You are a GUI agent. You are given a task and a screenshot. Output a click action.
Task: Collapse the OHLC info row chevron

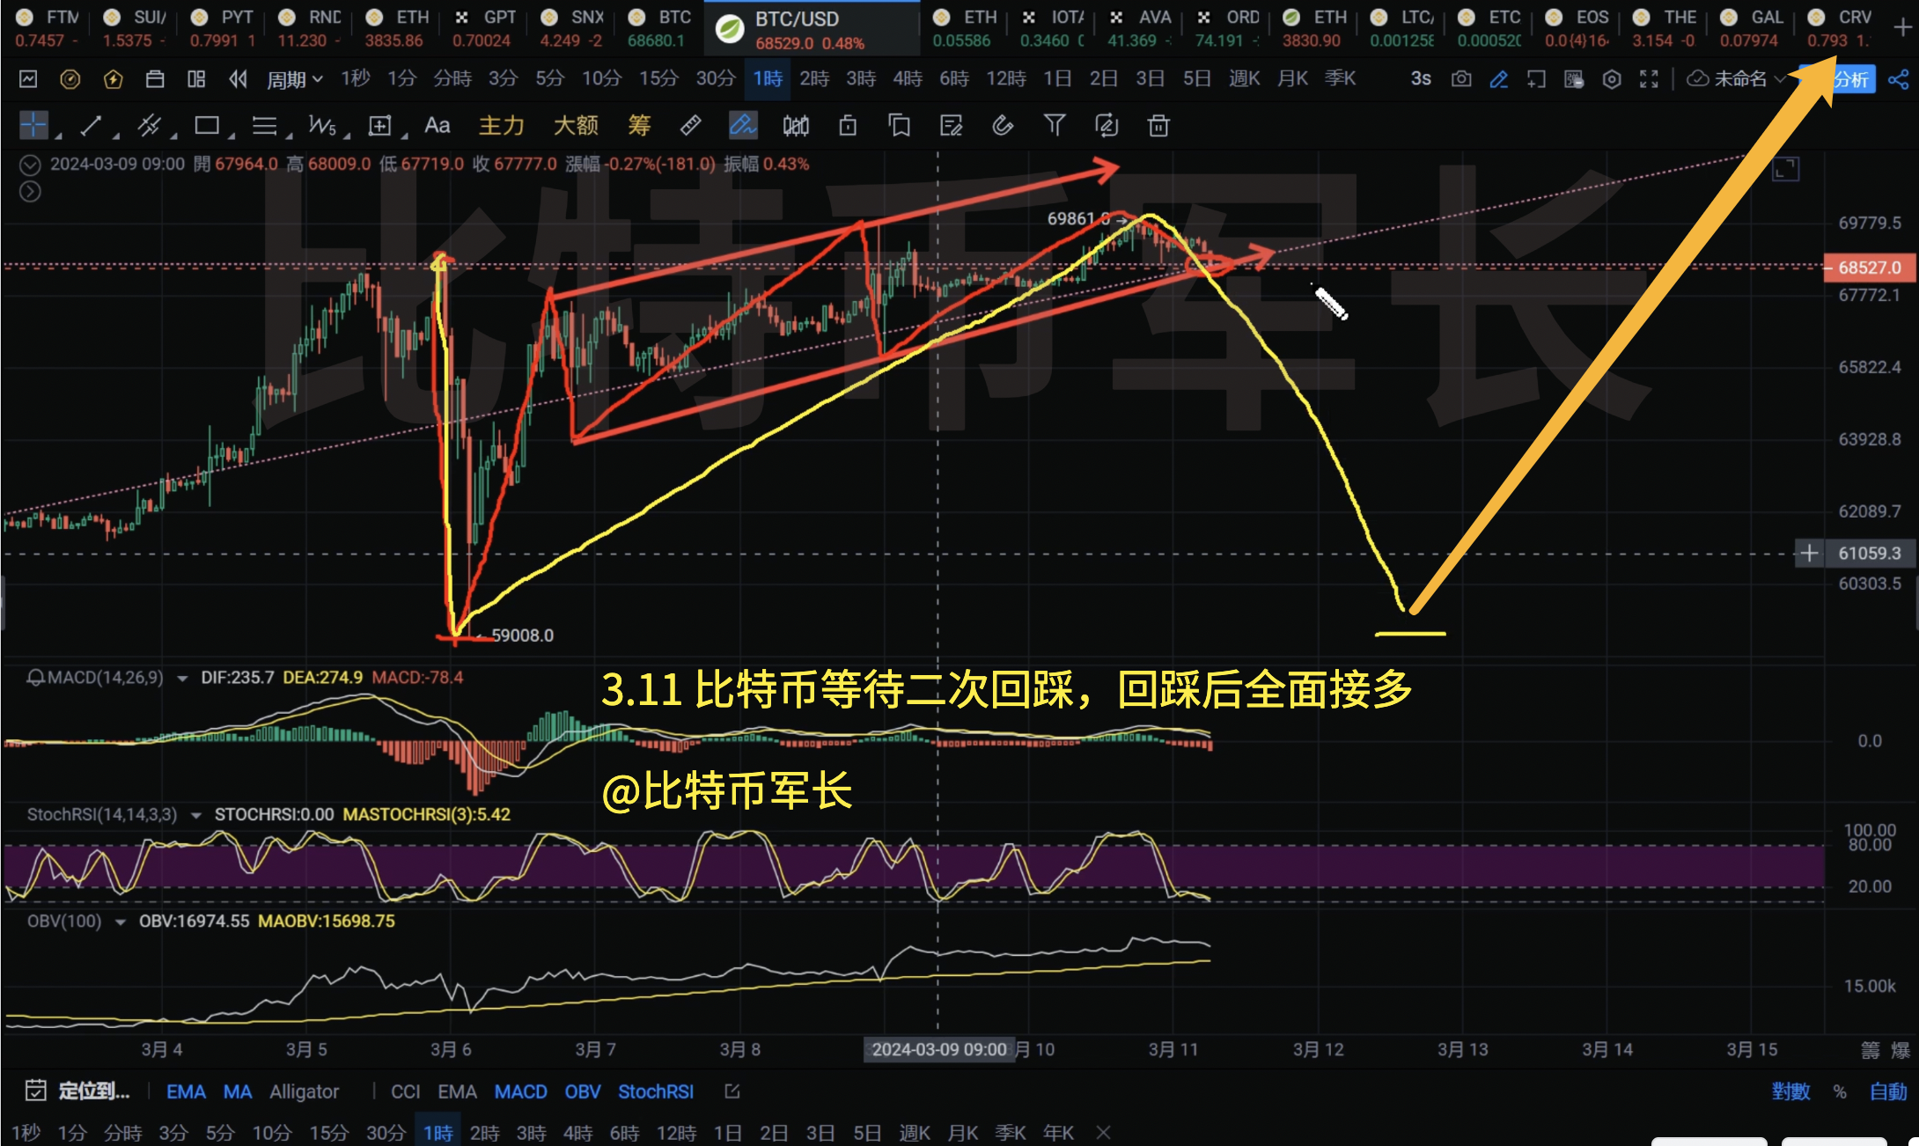click(30, 165)
